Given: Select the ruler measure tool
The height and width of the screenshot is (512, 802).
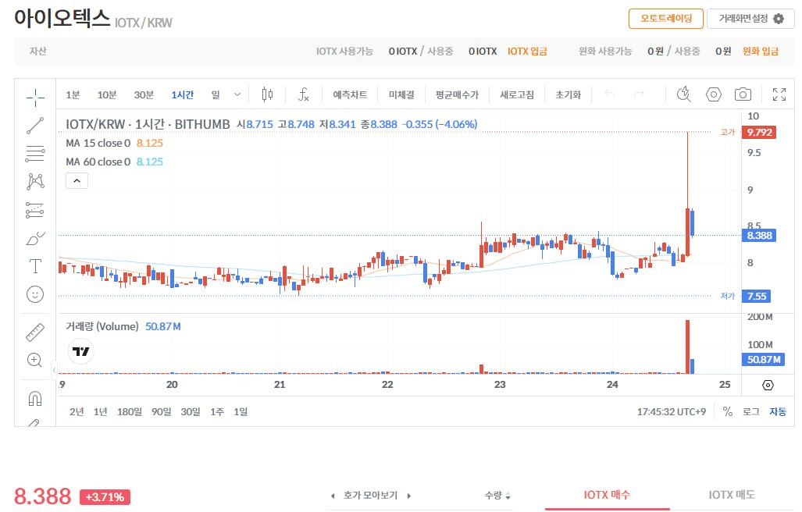Looking at the screenshot, I should tap(35, 332).
